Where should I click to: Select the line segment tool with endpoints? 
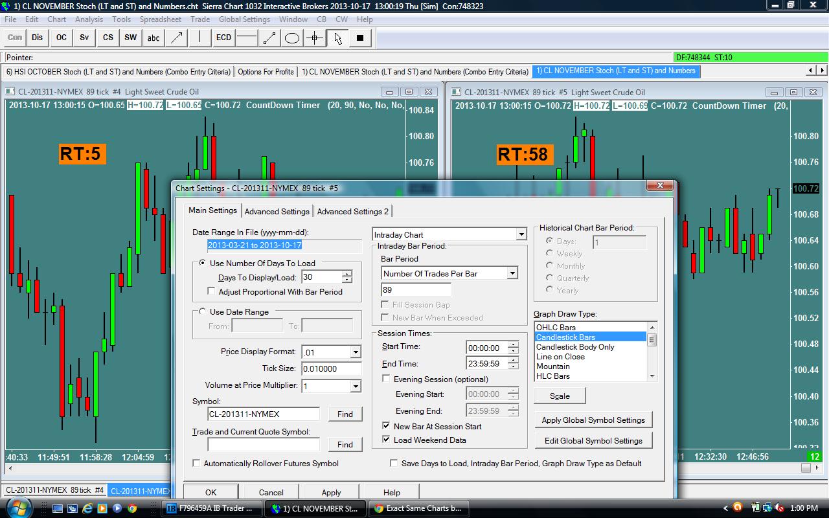(x=269, y=38)
